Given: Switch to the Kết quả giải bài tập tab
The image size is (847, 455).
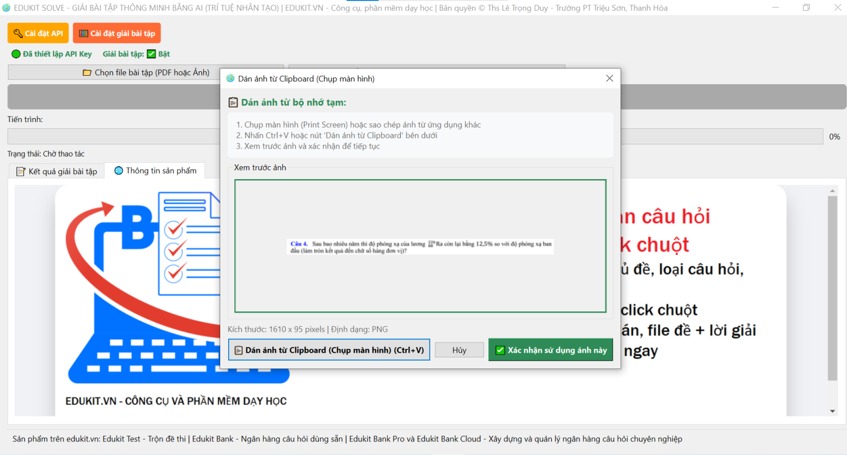Looking at the screenshot, I should point(56,171).
